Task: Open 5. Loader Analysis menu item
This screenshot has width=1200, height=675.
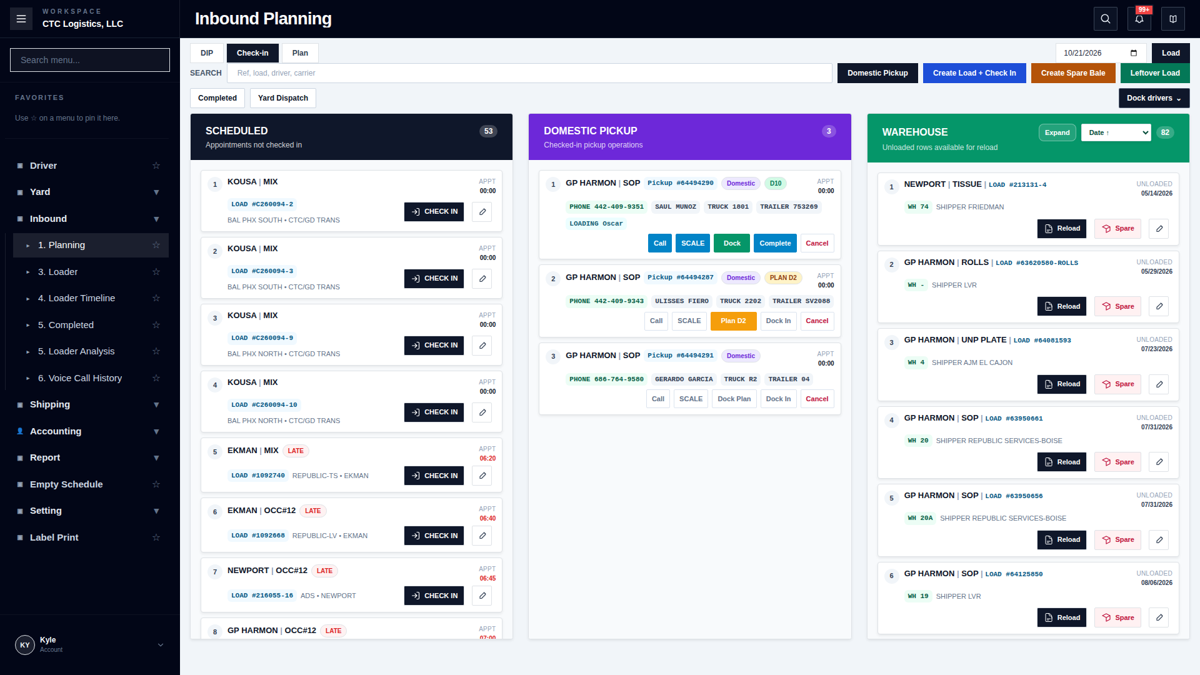Action: click(x=76, y=351)
